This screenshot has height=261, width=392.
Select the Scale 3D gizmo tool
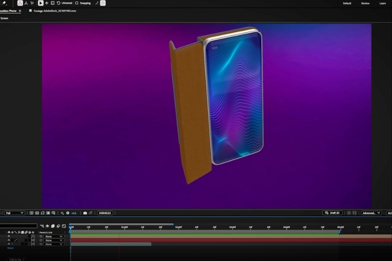click(52, 3)
